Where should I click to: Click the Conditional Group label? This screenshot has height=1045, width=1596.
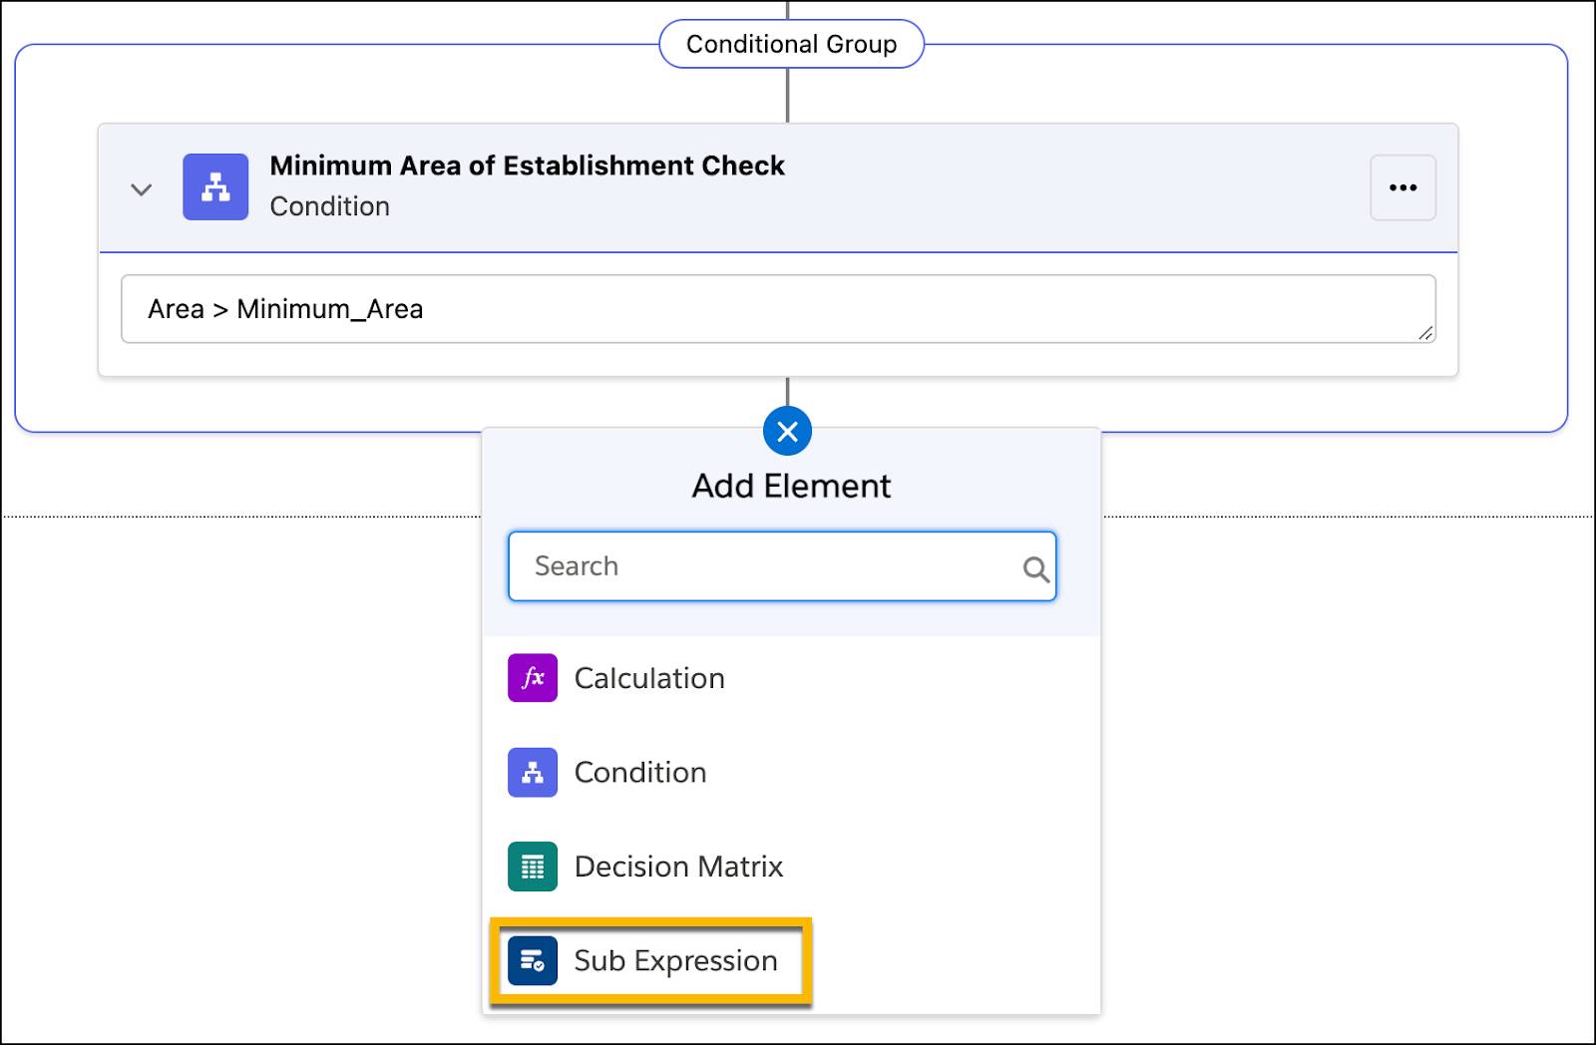[x=789, y=44]
